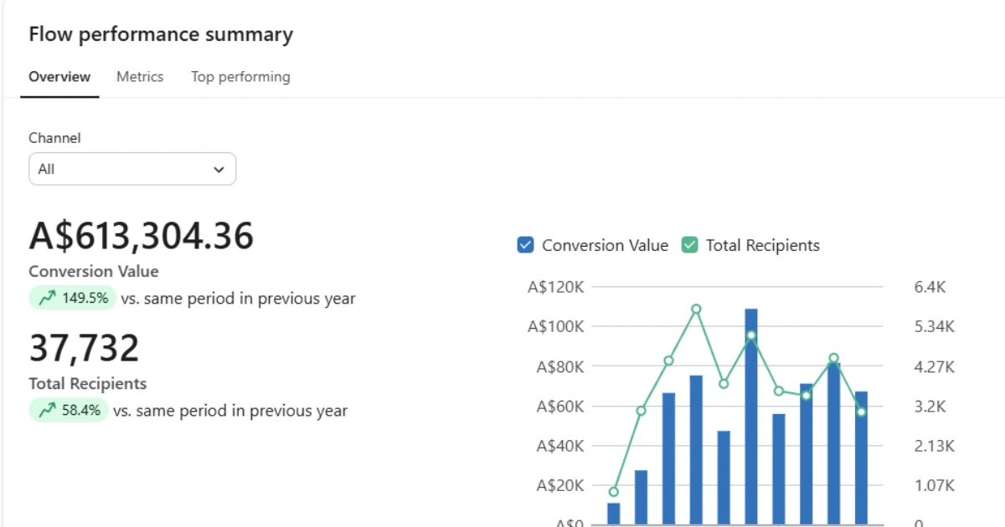
Task: Click the tallest blue bar in chart
Action: coord(751,417)
